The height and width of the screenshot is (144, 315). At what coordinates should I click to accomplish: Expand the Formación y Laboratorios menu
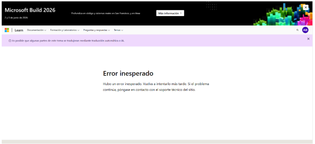[x=65, y=30]
